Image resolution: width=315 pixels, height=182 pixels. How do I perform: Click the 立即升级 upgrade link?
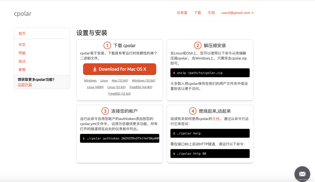[25, 85]
